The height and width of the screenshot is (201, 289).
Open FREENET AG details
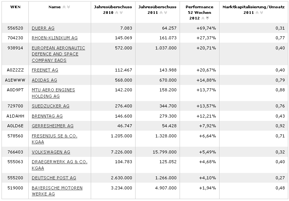(45, 70)
